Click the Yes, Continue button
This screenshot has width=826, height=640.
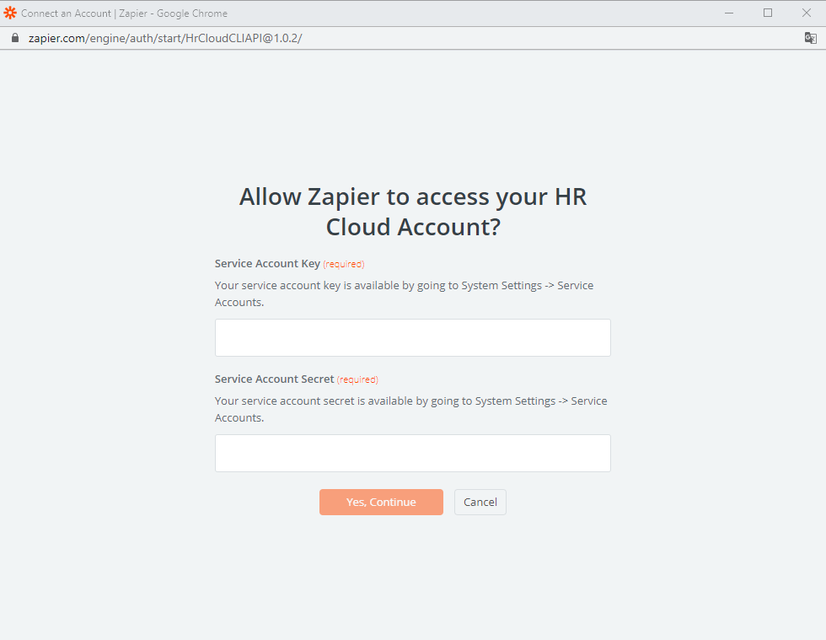381,502
